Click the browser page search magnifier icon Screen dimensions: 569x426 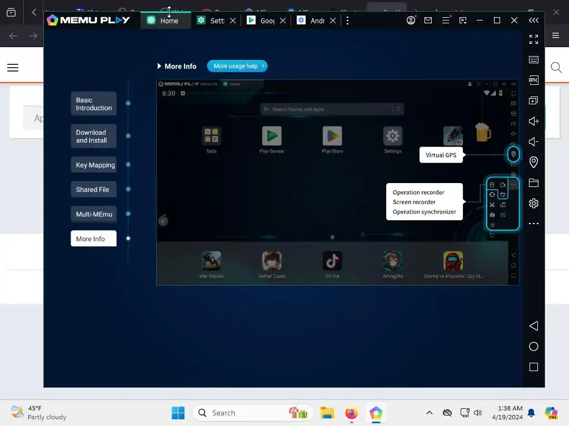tap(556, 67)
